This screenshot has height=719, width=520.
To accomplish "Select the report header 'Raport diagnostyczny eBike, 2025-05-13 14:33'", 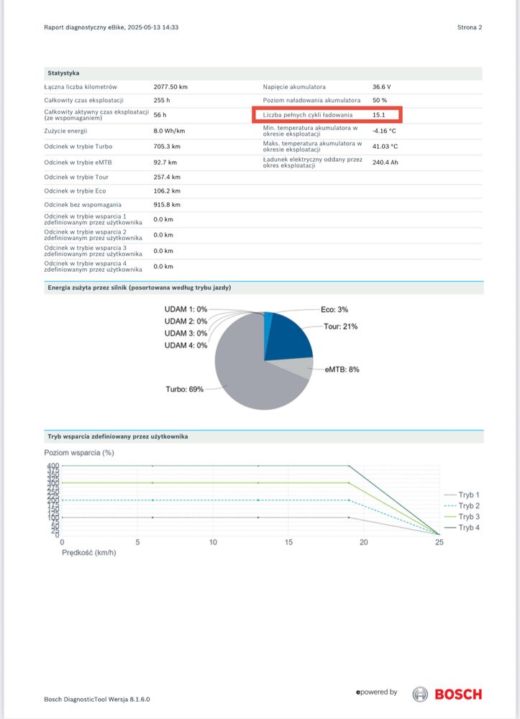I will 111,27.
